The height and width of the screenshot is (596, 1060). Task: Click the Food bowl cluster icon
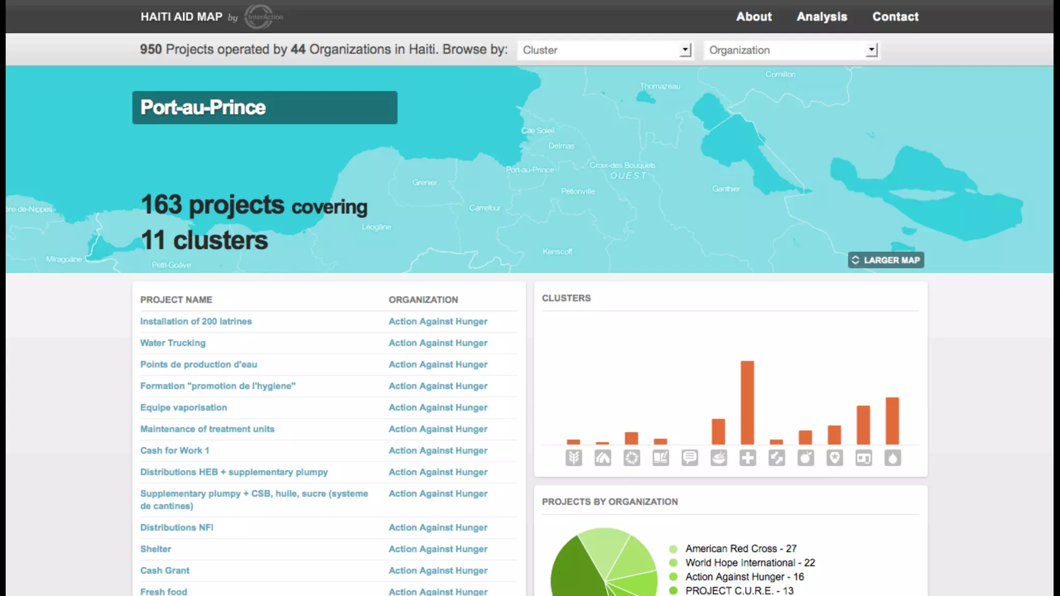pyautogui.click(x=718, y=458)
